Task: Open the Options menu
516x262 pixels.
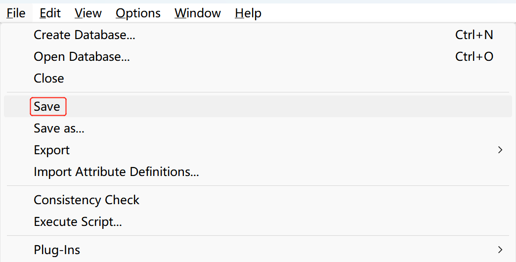Action: click(x=138, y=13)
